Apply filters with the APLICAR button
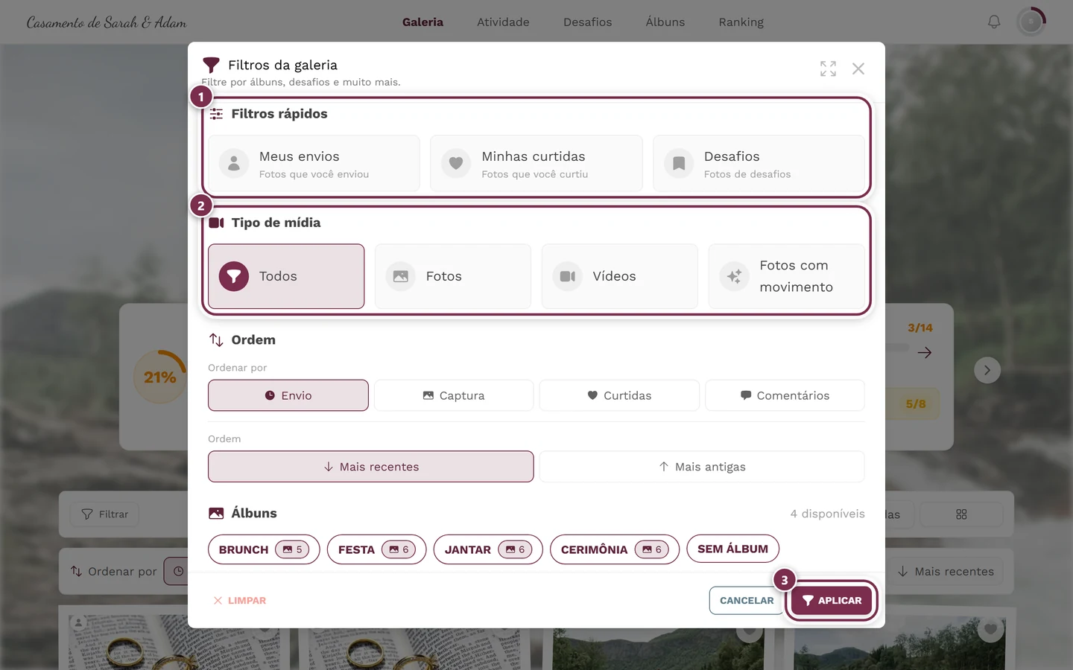This screenshot has height=670, width=1073. (832, 601)
